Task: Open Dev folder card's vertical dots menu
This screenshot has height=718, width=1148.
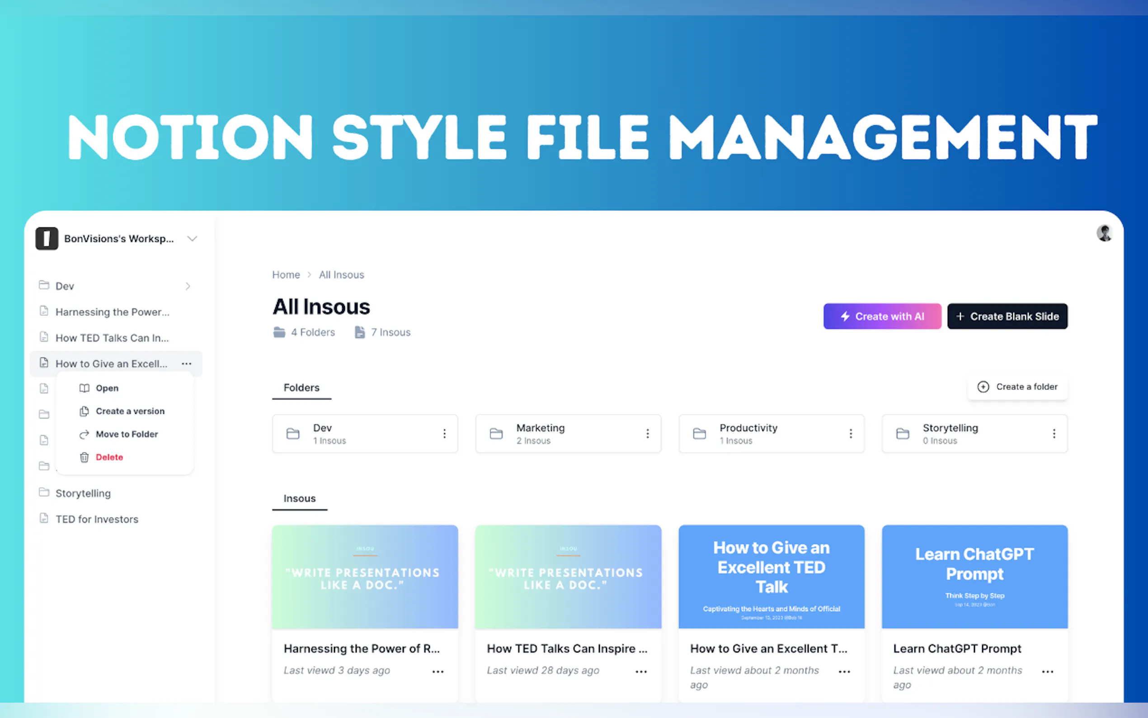Action: [x=444, y=434]
